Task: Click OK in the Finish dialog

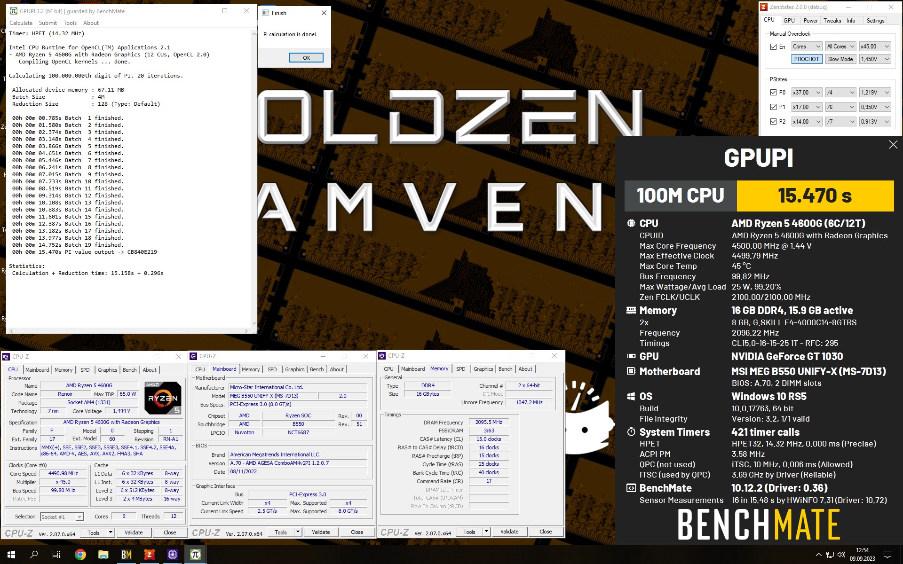Action: point(306,58)
